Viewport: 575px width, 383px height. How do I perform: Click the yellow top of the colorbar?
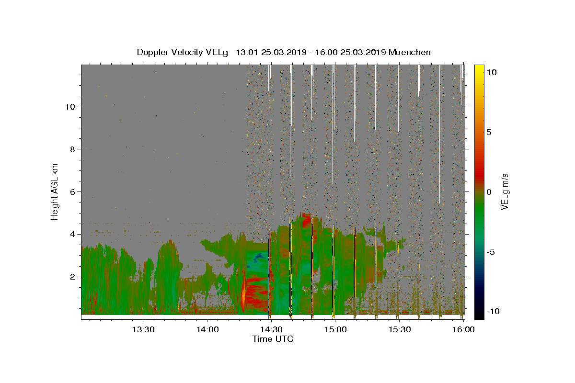tap(479, 68)
